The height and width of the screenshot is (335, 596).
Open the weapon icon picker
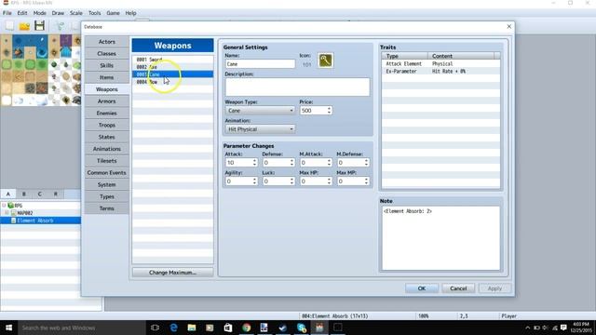point(325,60)
